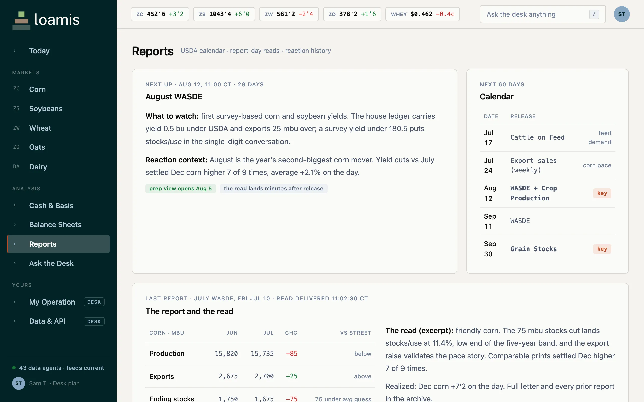This screenshot has width=644, height=402.
Task: Click the 15,735 July production value
Action: 262,353
